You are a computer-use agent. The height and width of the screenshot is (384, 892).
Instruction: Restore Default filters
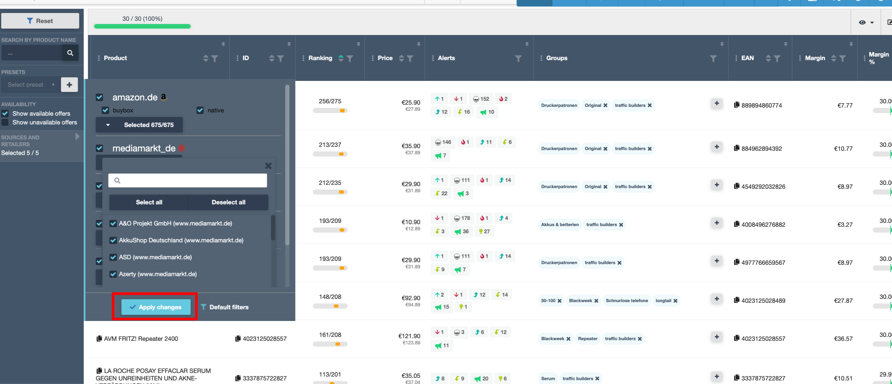coord(224,307)
